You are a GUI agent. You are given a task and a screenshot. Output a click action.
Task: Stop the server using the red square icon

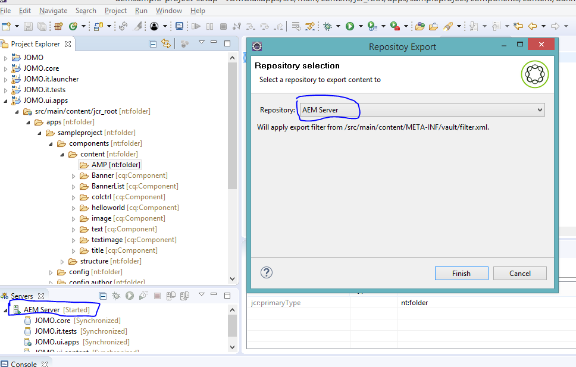coord(156,295)
